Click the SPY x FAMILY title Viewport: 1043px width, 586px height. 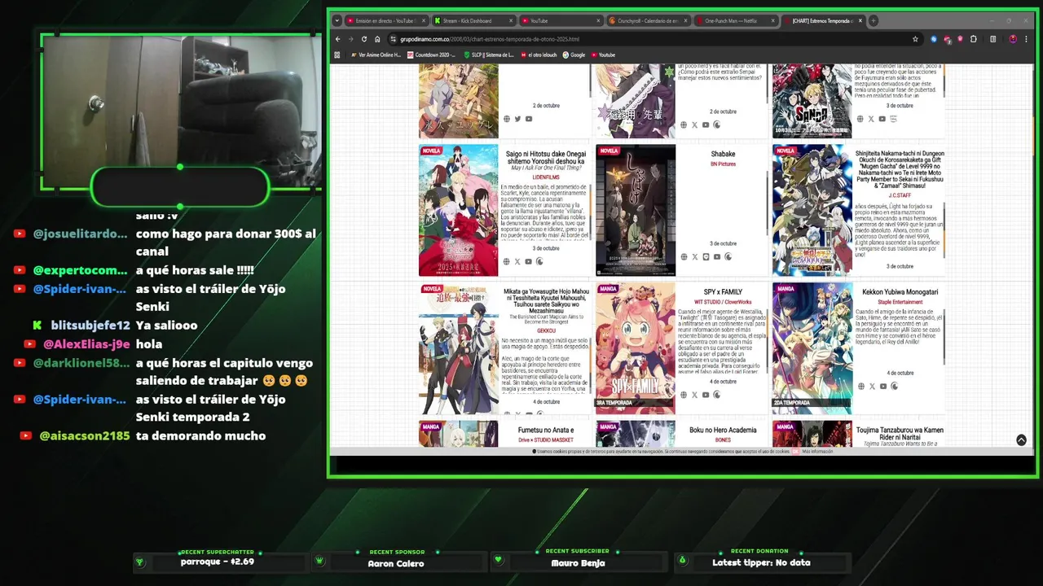coord(723,292)
